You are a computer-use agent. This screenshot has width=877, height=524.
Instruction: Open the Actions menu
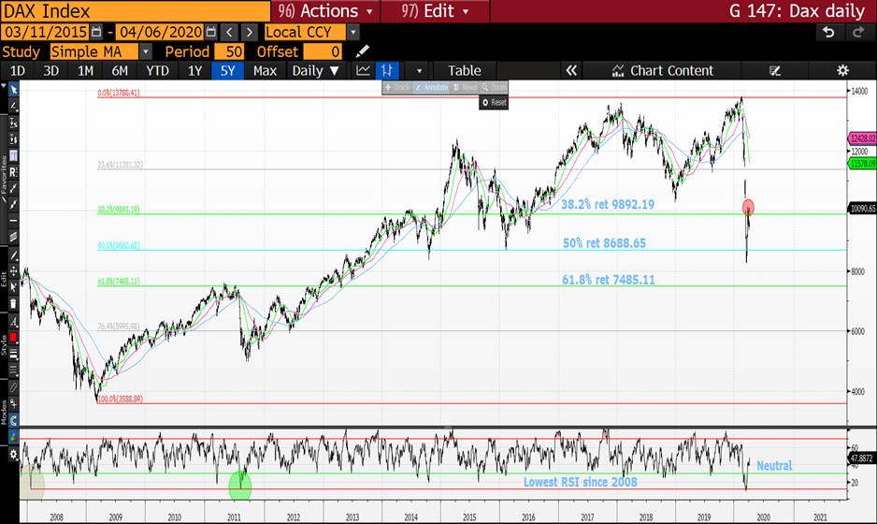(x=325, y=11)
